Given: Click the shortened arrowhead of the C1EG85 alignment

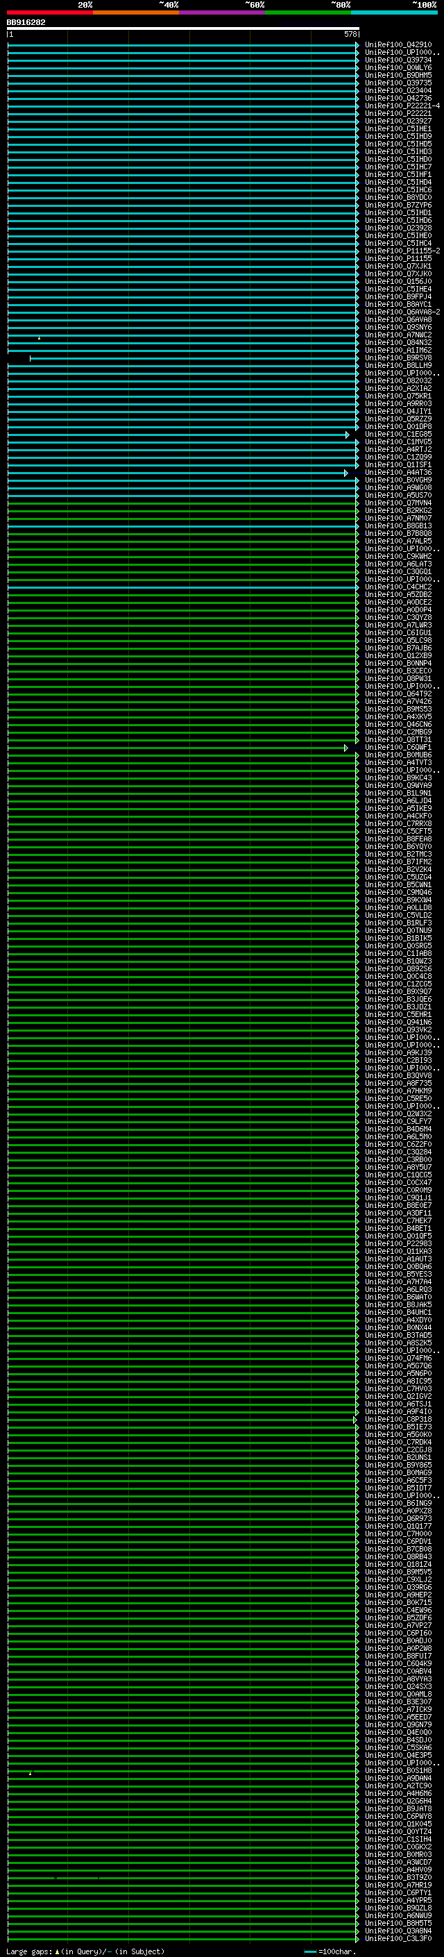Looking at the screenshot, I should [x=348, y=435].
